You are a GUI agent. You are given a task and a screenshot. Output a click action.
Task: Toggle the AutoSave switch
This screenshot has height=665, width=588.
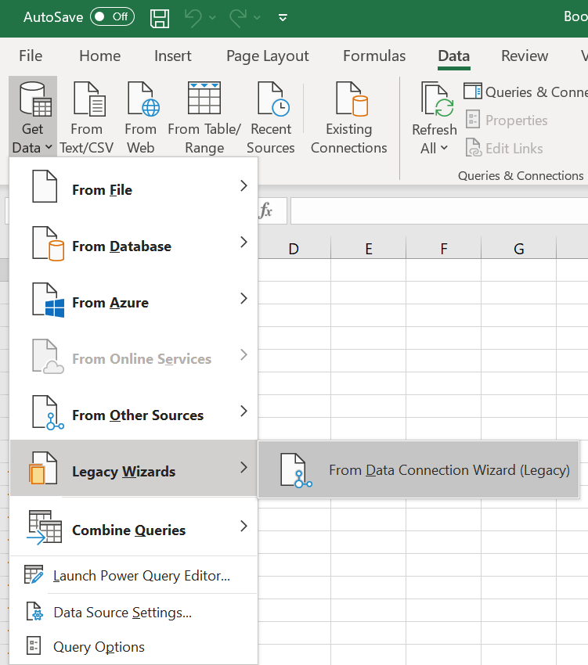click(x=113, y=17)
